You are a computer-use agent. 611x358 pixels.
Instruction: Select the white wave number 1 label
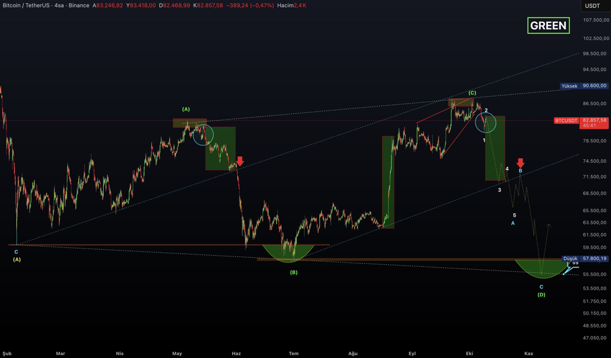pyautogui.click(x=484, y=140)
